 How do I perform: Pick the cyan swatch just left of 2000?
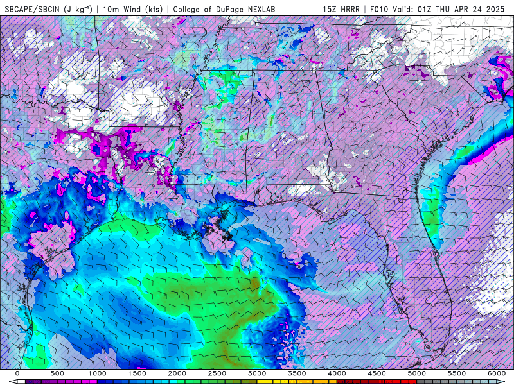173,382
